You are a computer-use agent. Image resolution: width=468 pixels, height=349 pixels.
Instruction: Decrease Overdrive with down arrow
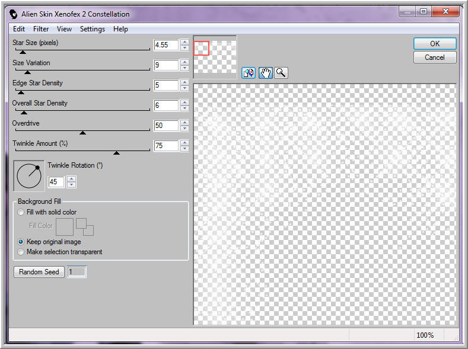tap(184, 129)
